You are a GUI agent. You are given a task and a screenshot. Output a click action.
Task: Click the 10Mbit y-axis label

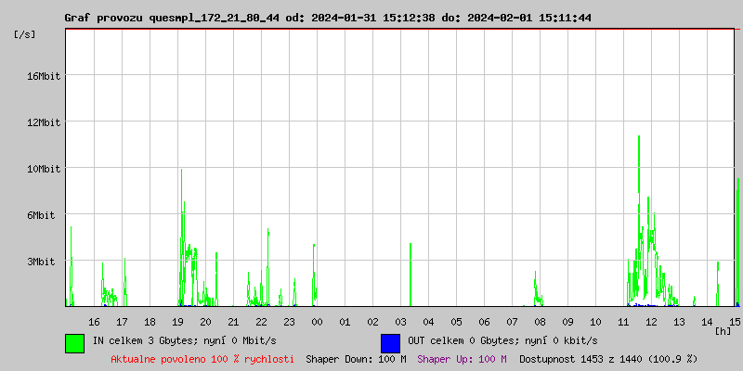coord(44,168)
